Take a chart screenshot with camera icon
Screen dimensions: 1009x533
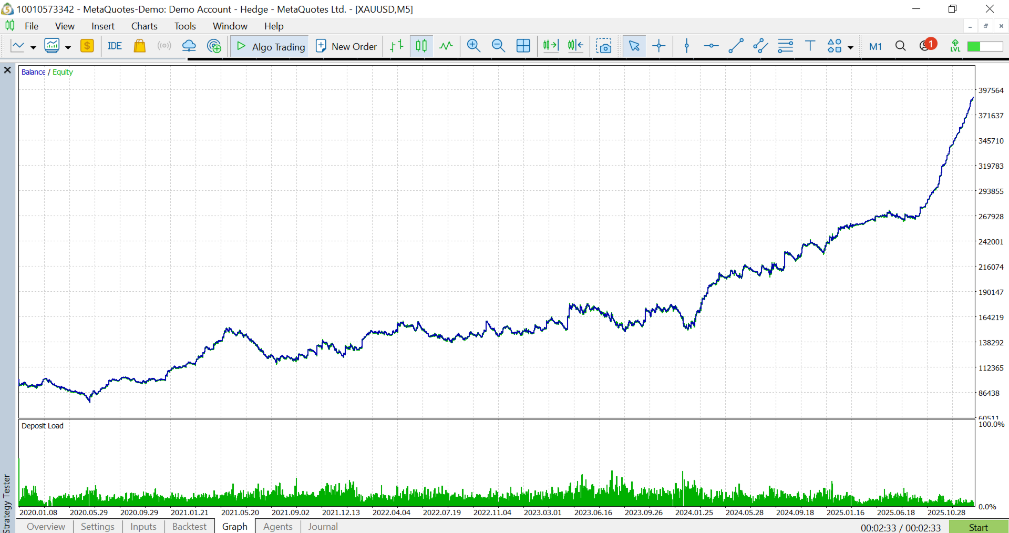pyautogui.click(x=604, y=46)
